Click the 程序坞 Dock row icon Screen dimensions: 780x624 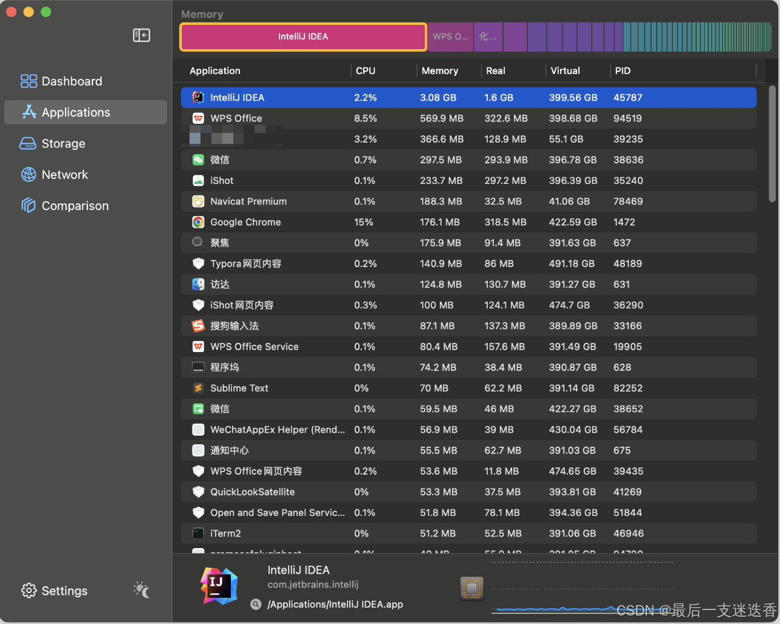point(198,367)
